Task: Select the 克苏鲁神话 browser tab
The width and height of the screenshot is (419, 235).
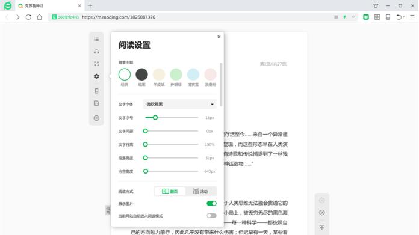Action: (50, 5)
